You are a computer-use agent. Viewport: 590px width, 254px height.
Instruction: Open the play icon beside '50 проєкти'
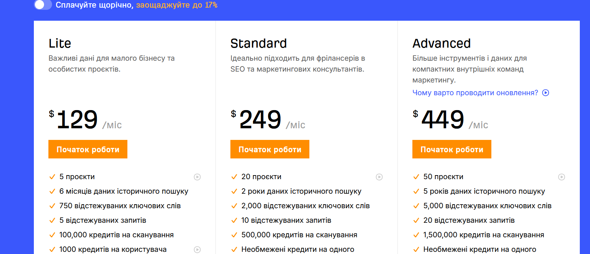click(562, 177)
